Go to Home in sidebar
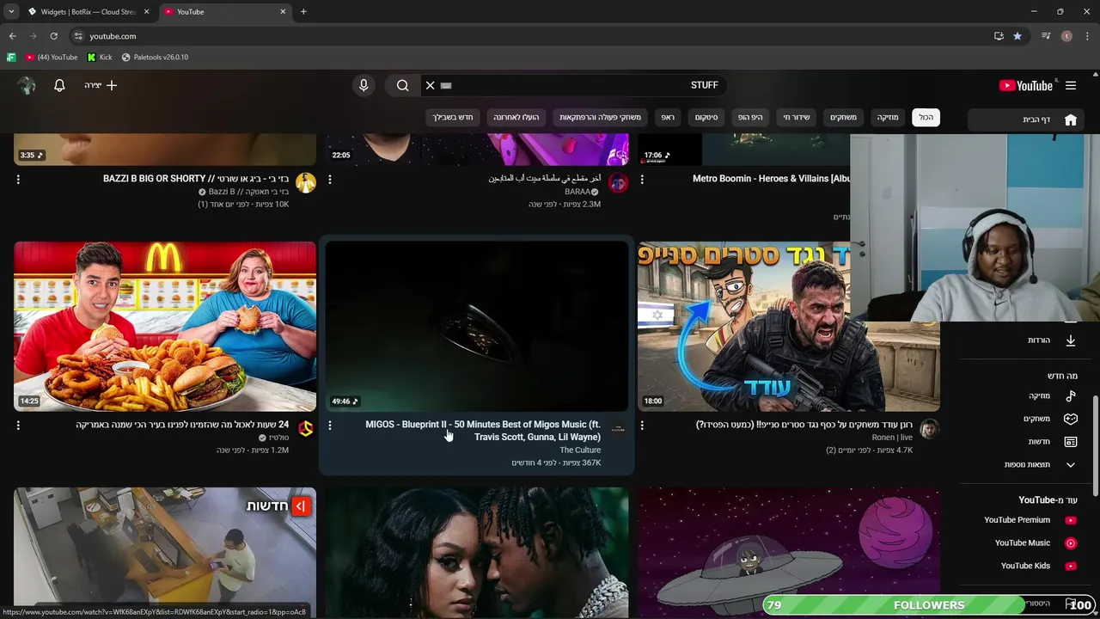 (x=1027, y=120)
